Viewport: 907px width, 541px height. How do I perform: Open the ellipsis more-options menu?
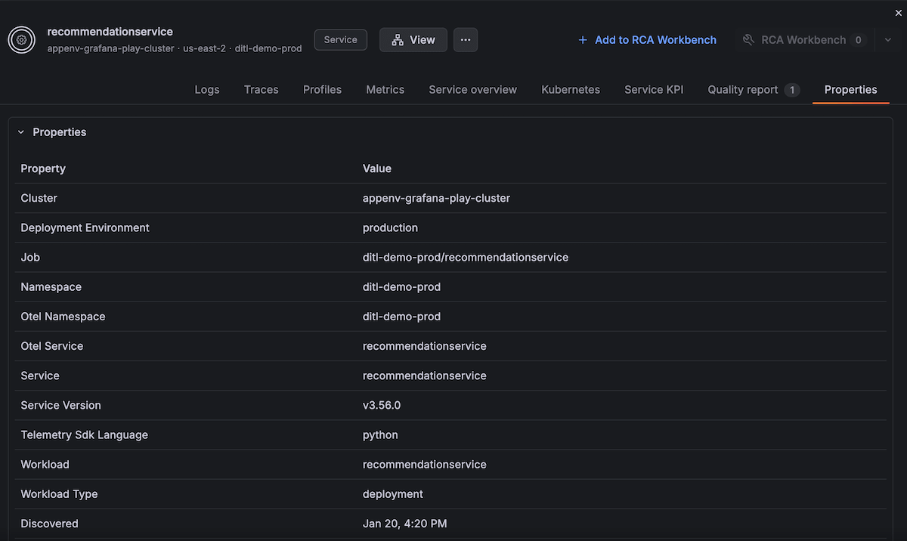(x=465, y=39)
